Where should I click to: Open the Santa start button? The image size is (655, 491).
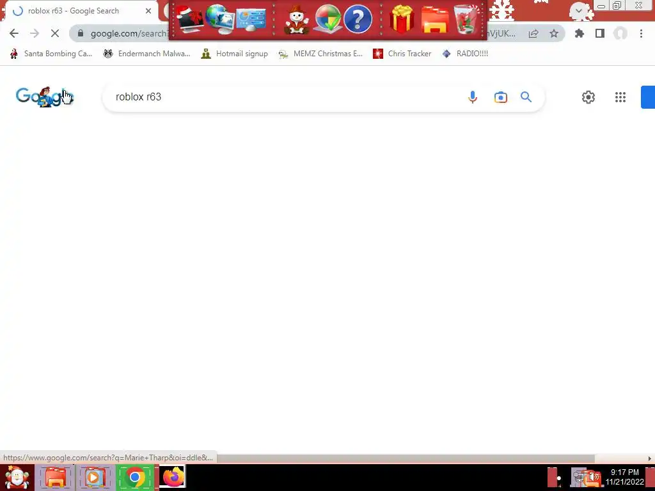(x=16, y=477)
